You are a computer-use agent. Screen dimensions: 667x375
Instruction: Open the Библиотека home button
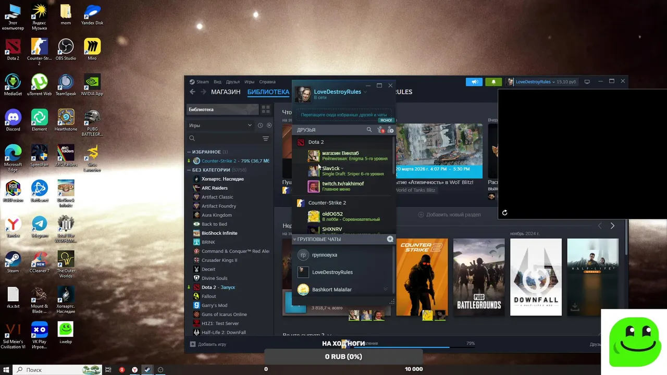coord(223,109)
